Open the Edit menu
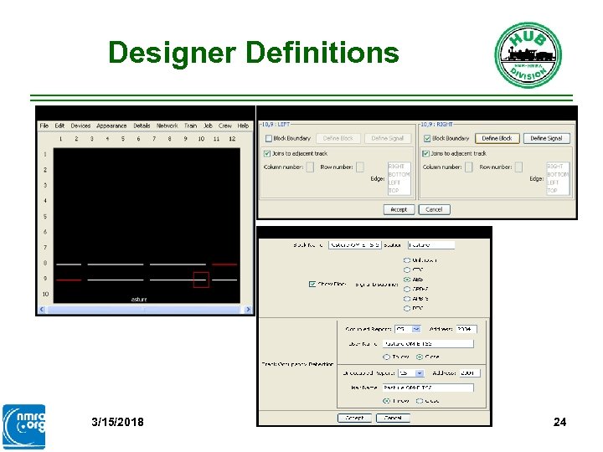The width and height of the screenshot is (603, 452). [x=59, y=126]
